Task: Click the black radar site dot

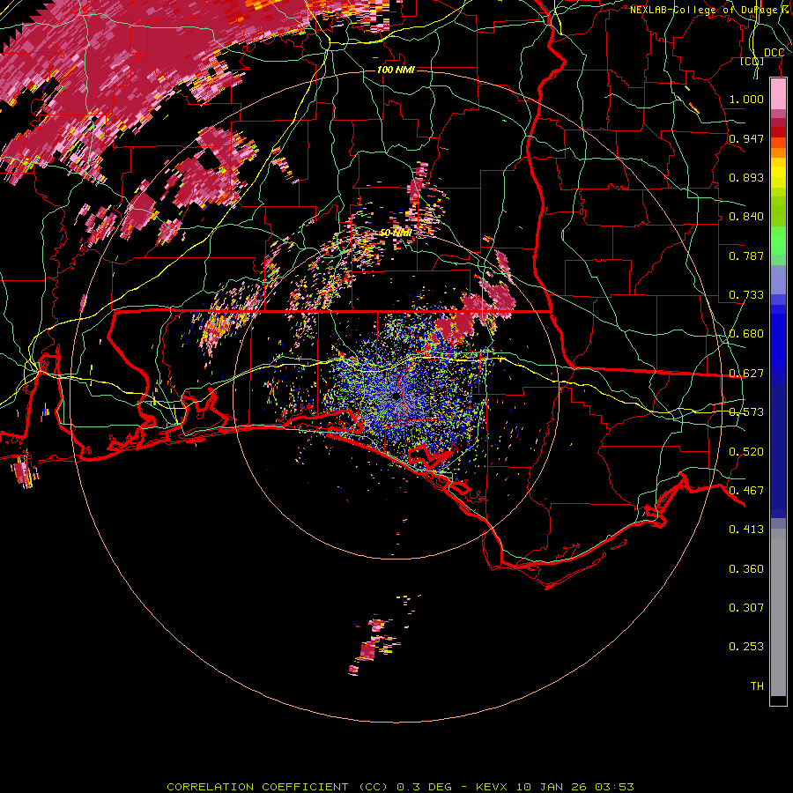Action: pos(396,396)
